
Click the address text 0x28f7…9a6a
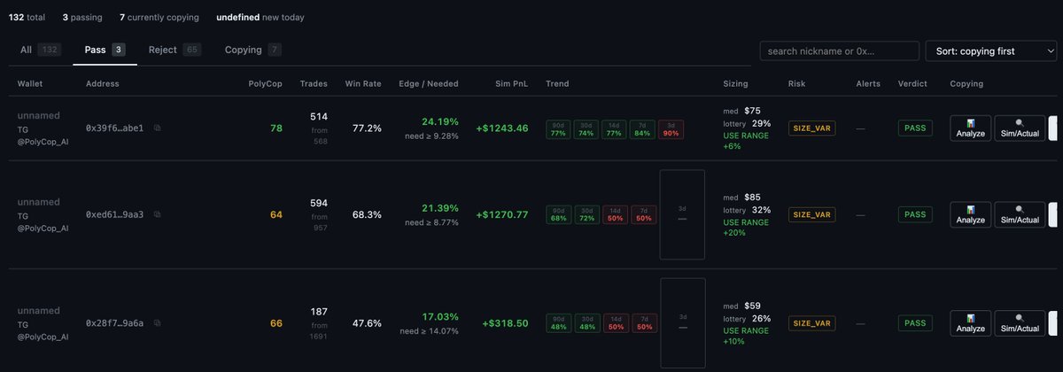pyautogui.click(x=114, y=323)
